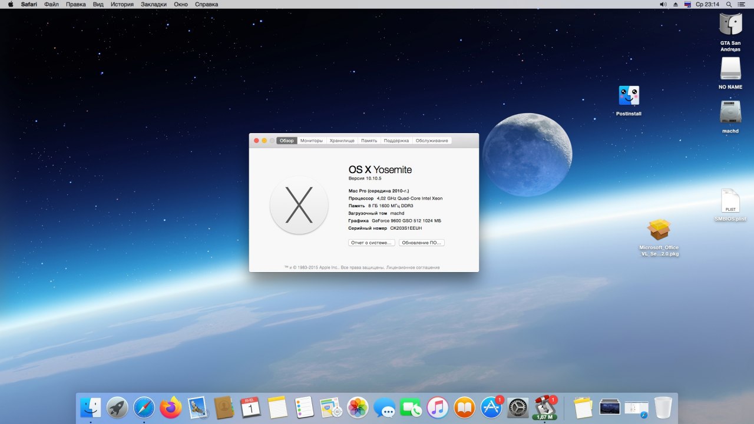Viewport: 754px width, 424px height.
Task: Open the Apple menu
Action: [x=10, y=4]
